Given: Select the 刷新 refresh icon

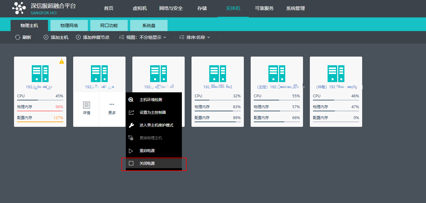Looking at the screenshot, I should coord(18,37).
